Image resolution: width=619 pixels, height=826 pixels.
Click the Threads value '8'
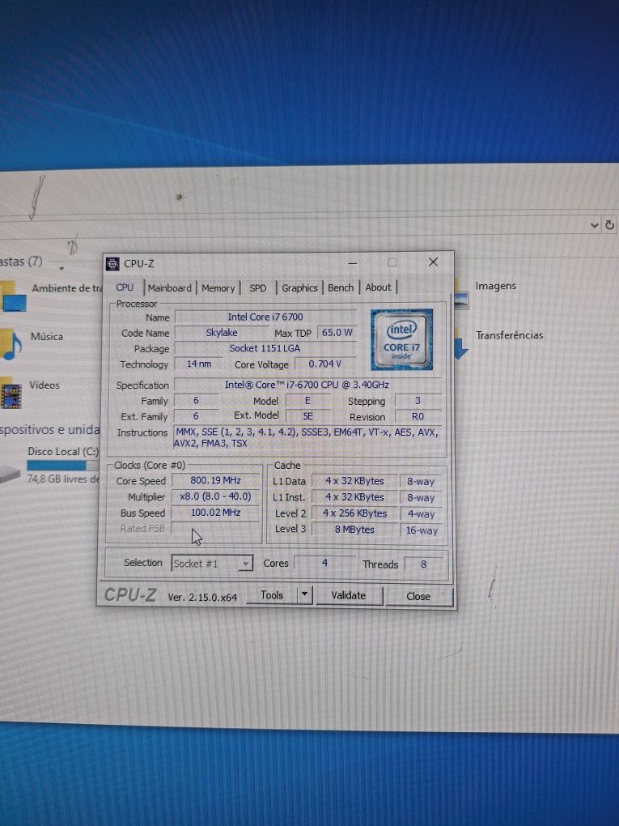tap(424, 564)
